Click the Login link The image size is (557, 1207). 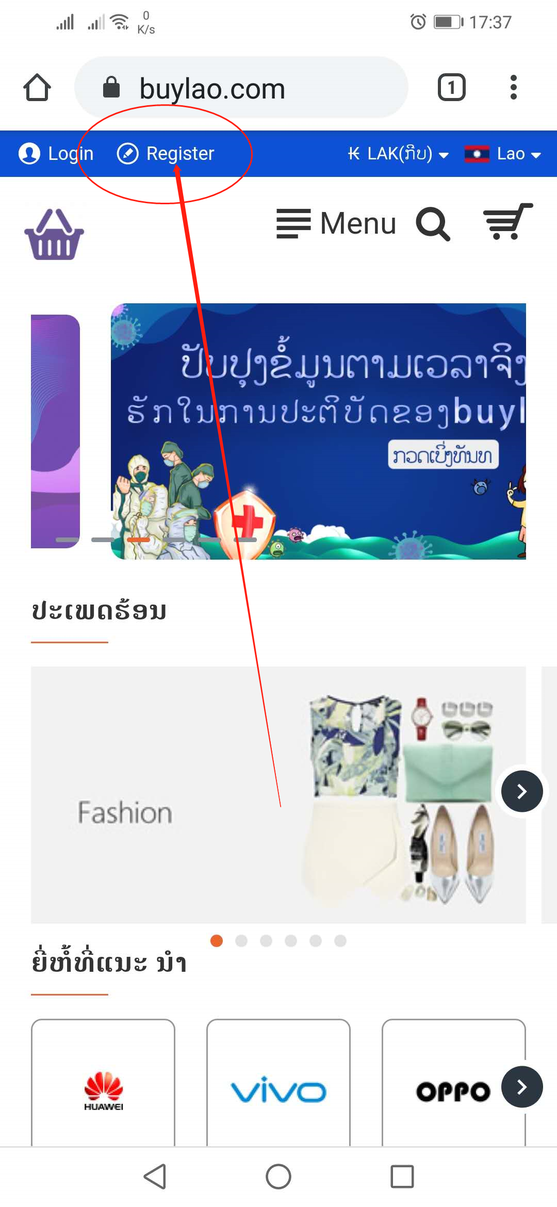(56, 154)
